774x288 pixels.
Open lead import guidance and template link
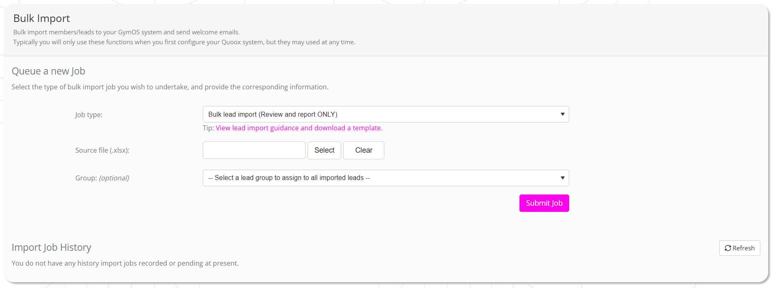point(298,128)
